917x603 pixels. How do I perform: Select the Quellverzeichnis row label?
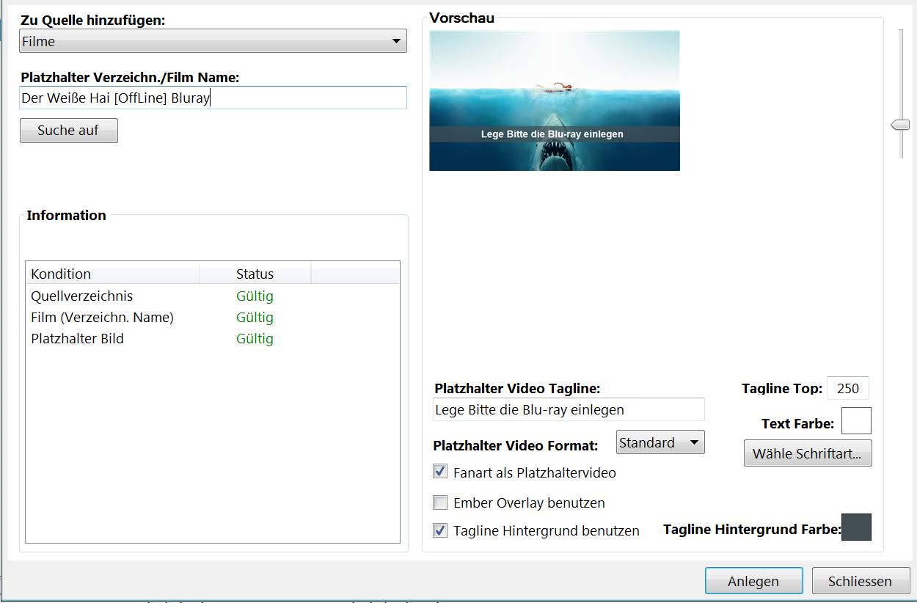[82, 296]
